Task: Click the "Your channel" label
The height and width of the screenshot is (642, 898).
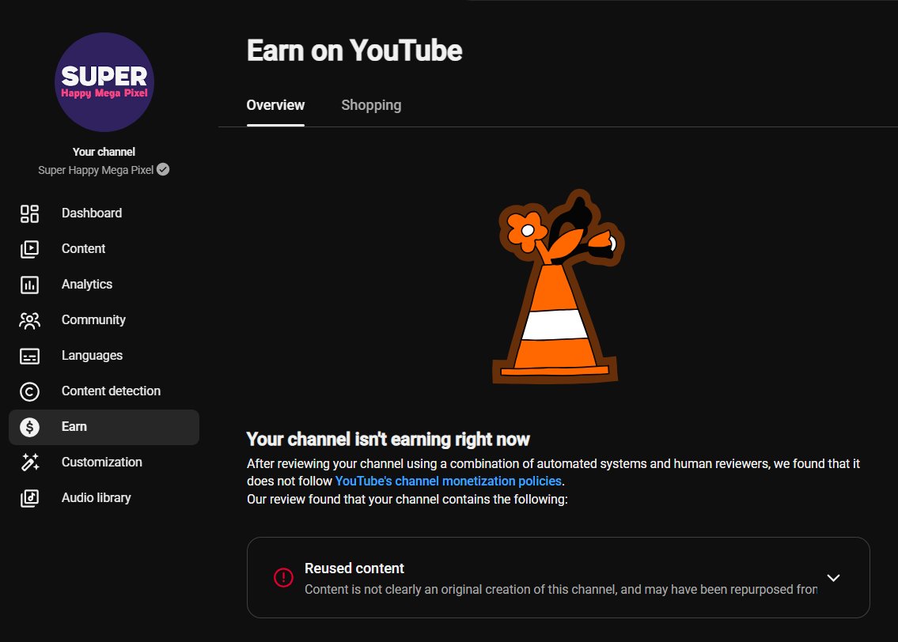Action: pyautogui.click(x=104, y=152)
